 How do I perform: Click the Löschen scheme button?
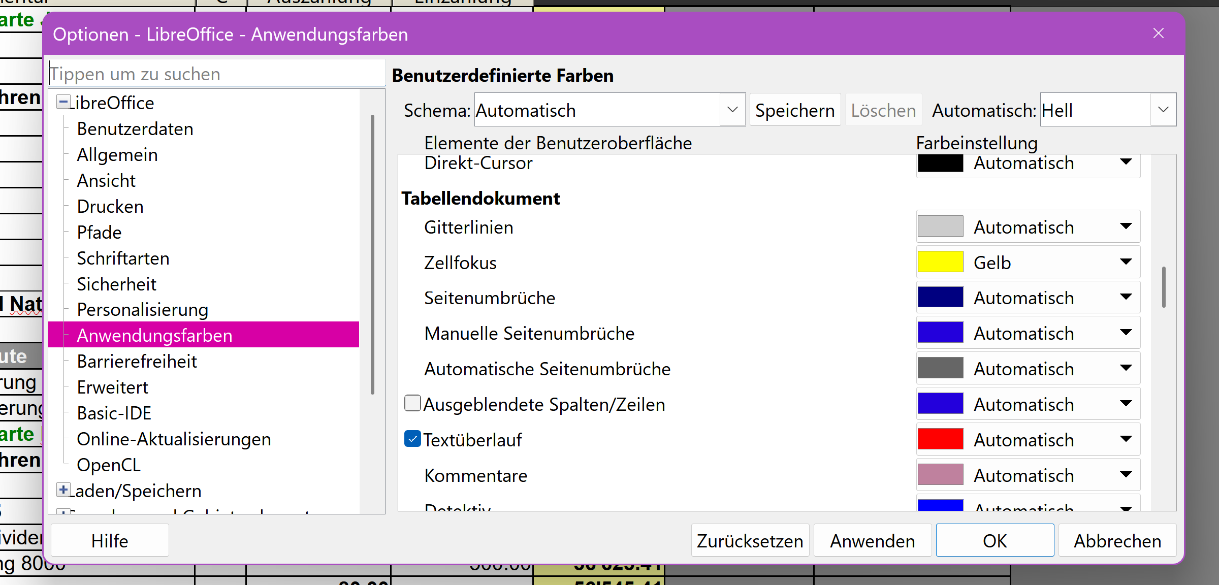(x=883, y=110)
